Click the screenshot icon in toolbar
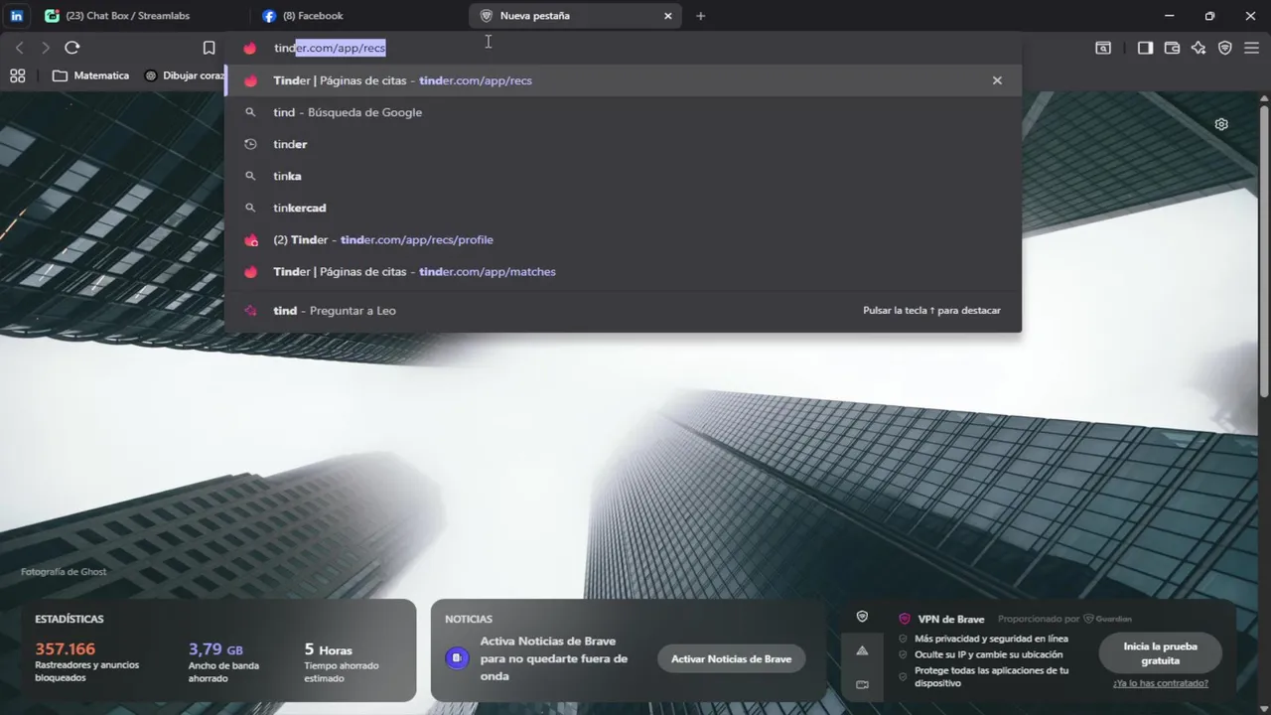The width and height of the screenshot is (1271, 715). click(1103, 48)
